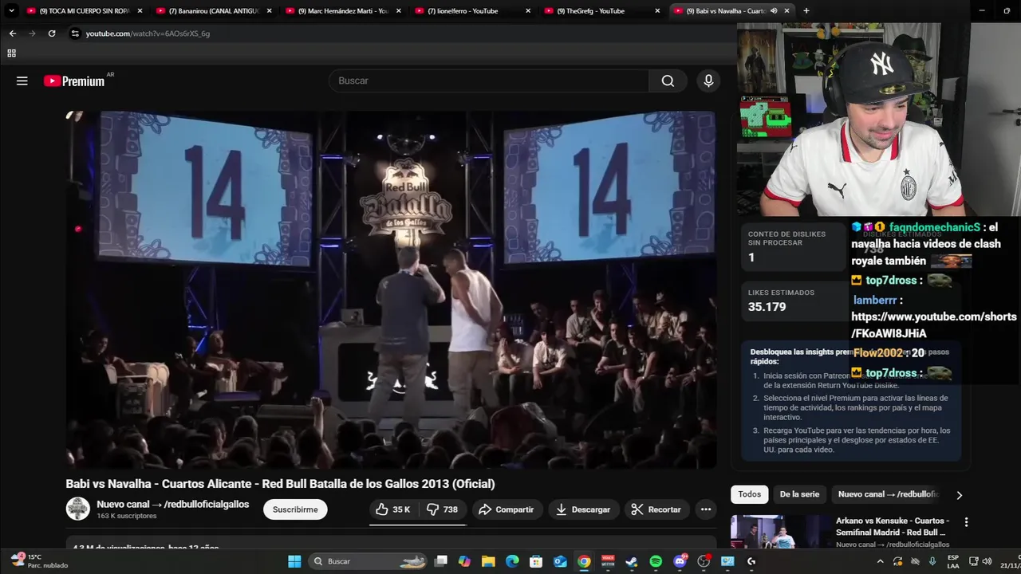
Task: Open the Compartir share dialog
Action: click(x=507, y=509)
